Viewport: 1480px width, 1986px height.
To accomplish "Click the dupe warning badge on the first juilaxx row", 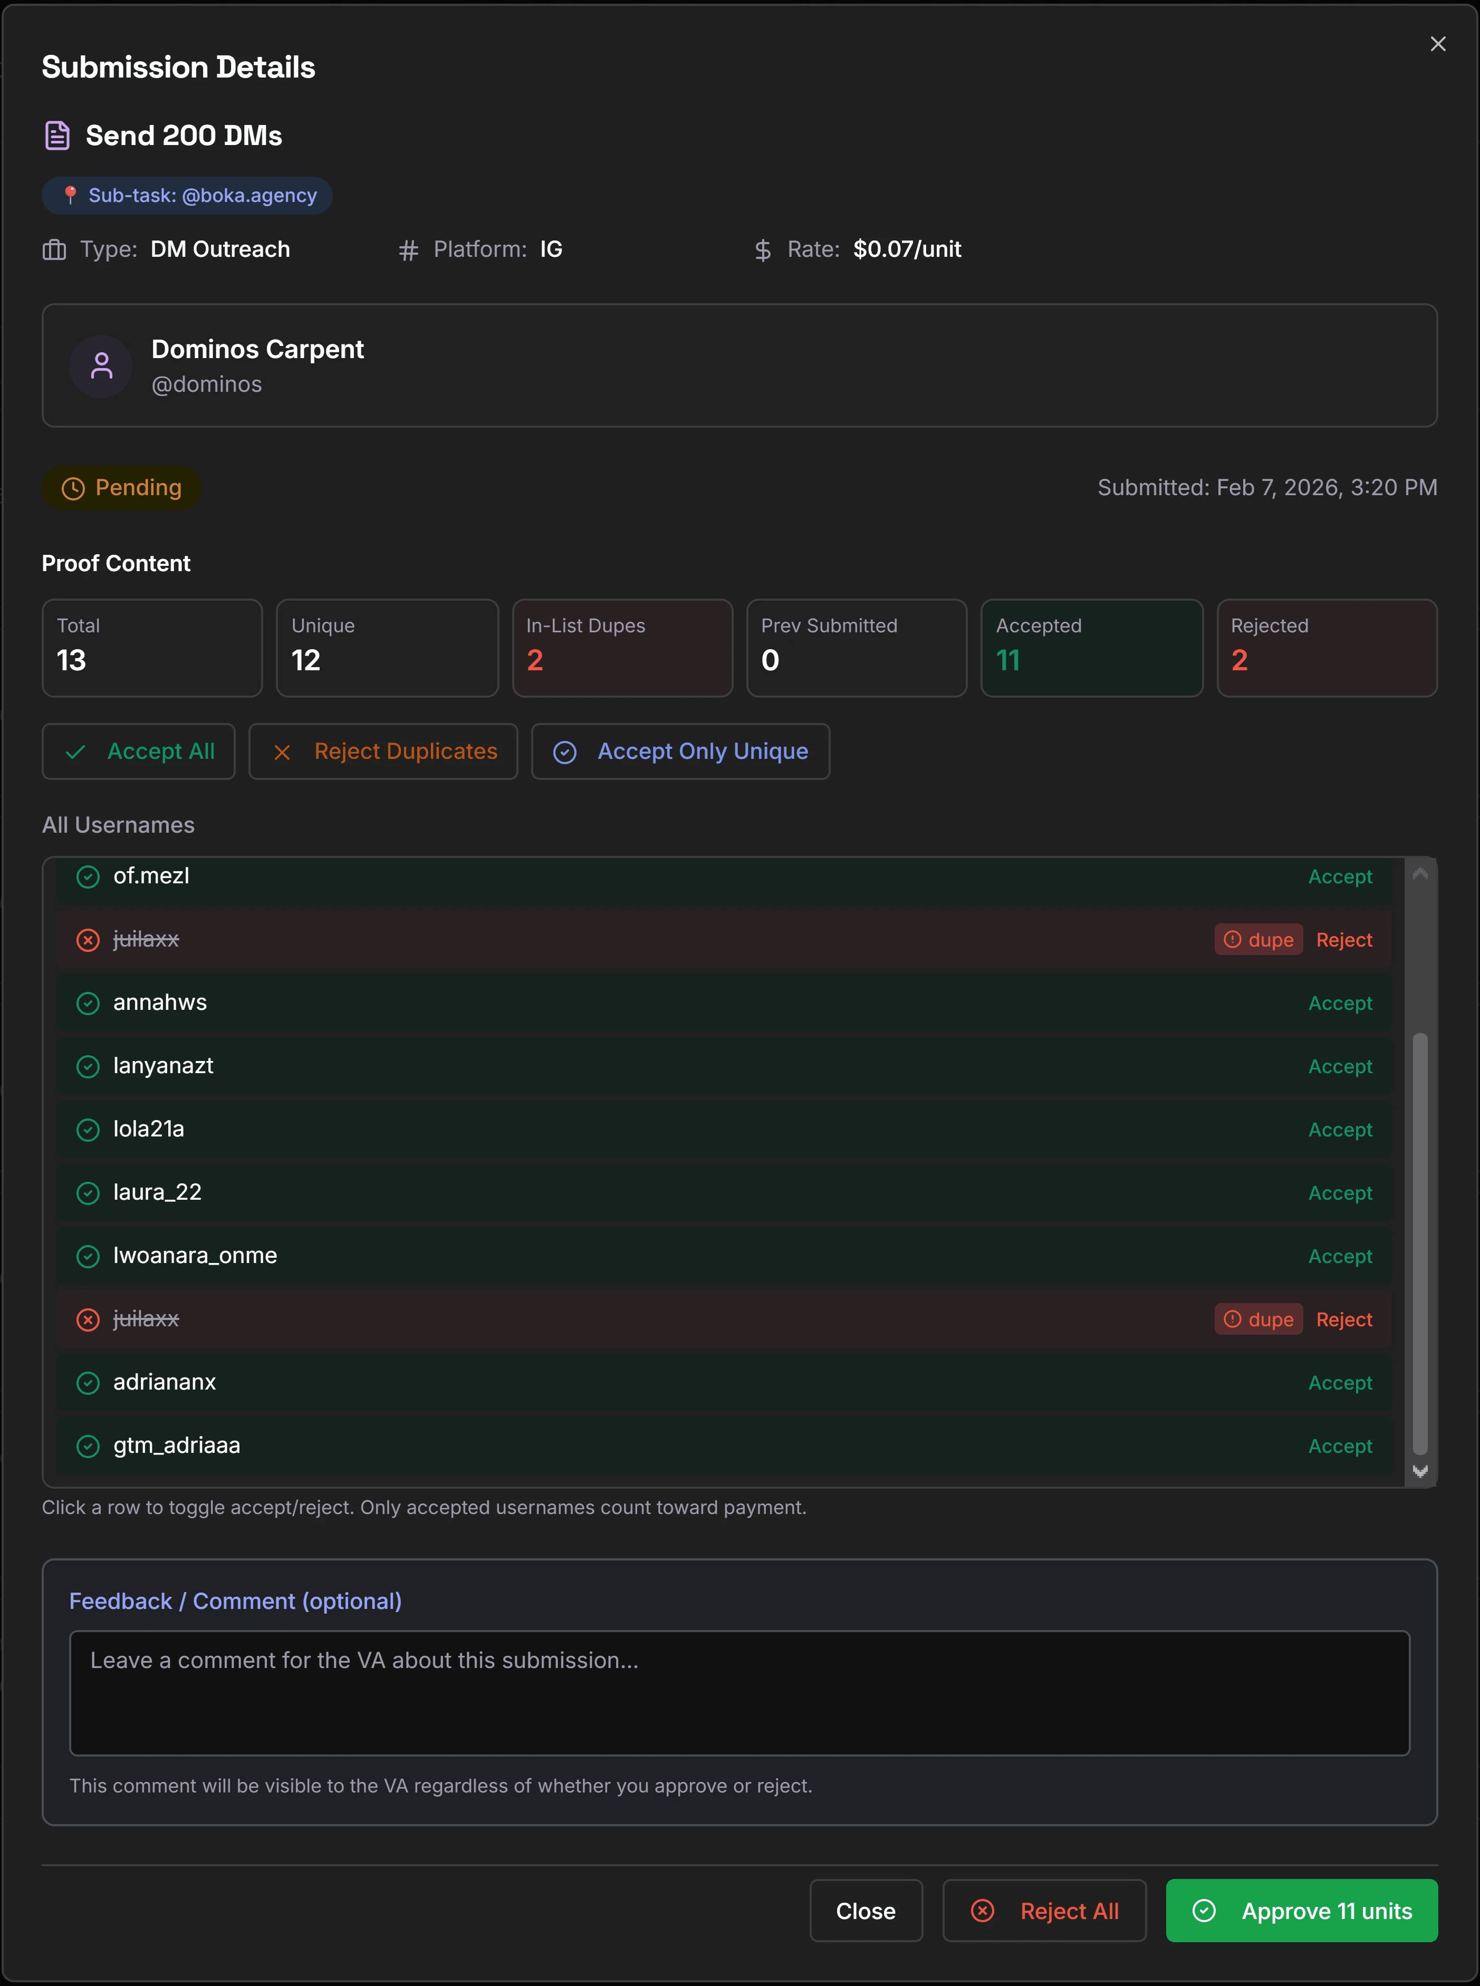I will 1258,940.
